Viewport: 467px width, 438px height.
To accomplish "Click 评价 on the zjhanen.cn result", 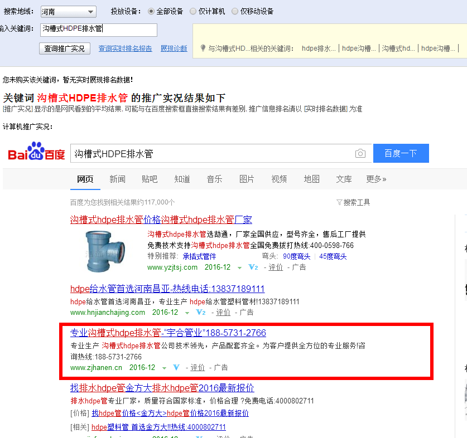I will [198, 368].
